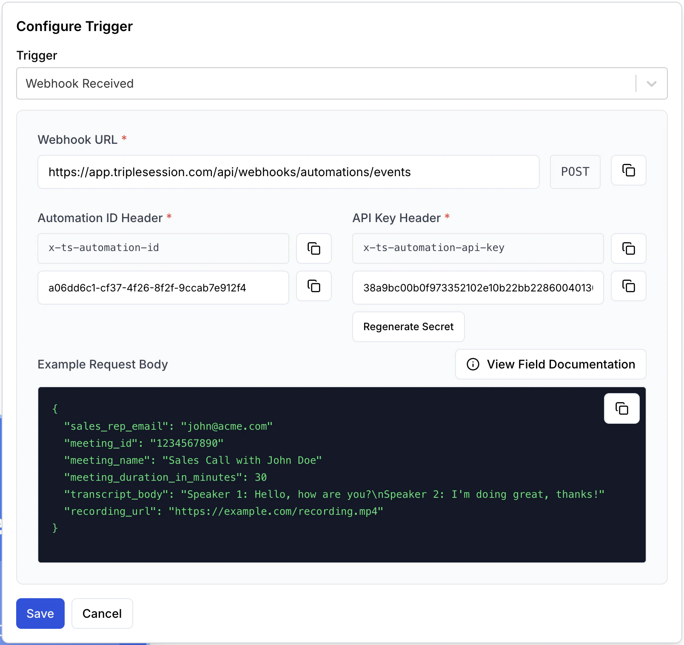The width and height of the screenshot is (684, 645).
Task: Click the POST method badge
Action: point(575,172)
